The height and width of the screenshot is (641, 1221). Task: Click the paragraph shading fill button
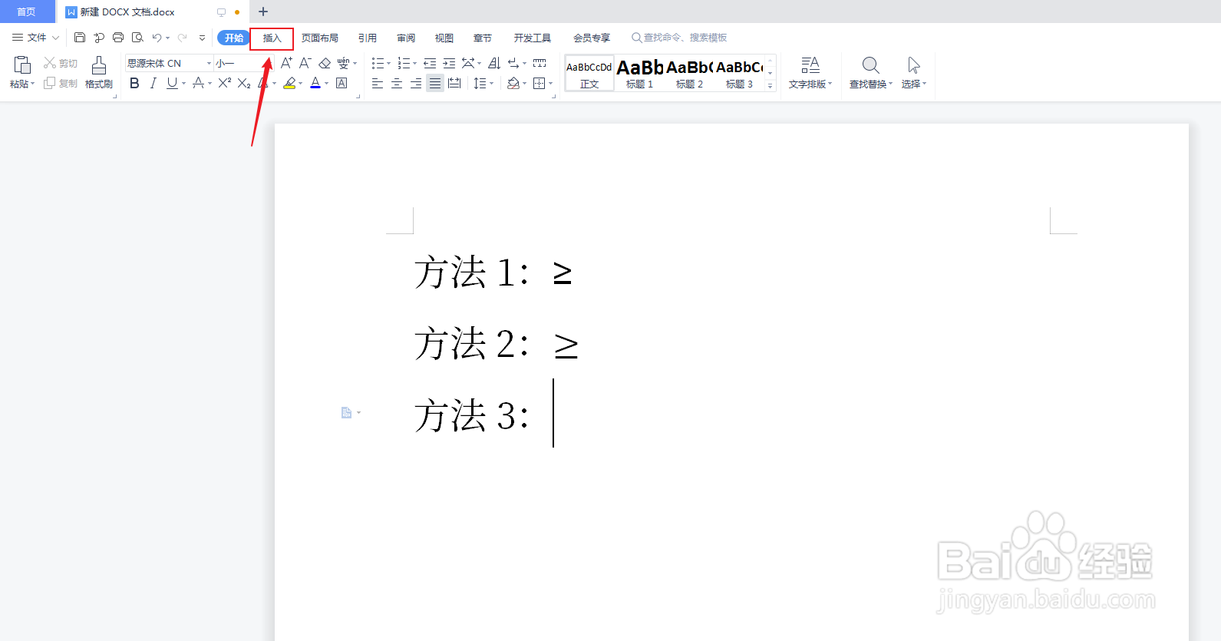point(513,83)
